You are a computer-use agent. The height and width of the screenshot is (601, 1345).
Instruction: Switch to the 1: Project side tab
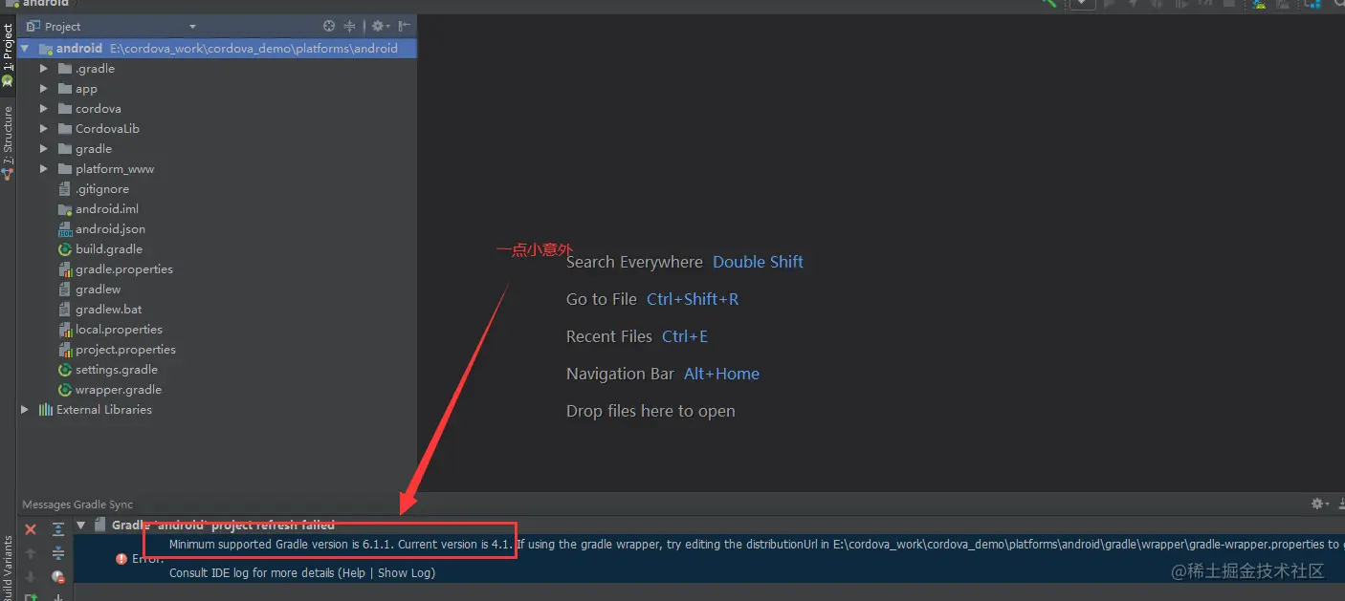(x=8, y=55)
